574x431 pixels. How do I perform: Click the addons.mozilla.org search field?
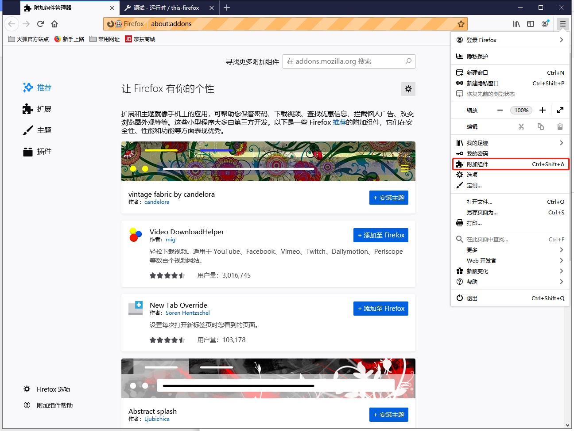coord(345,61)
